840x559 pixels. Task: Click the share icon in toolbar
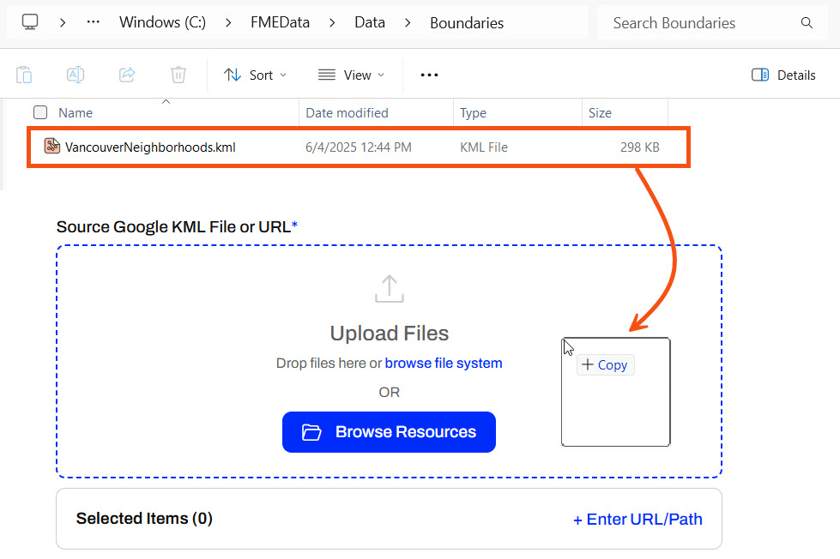coord(127,75)
